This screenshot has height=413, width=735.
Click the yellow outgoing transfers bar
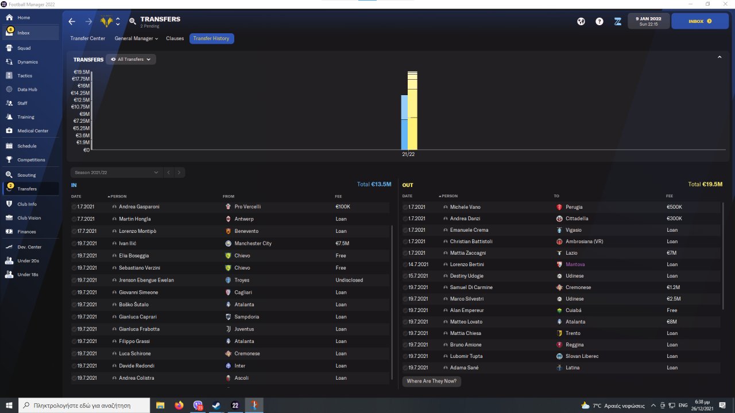pos(412,110)
